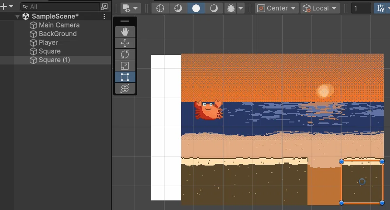390x210 pixels.
Task: Click the top-right rect handle of selection
Action: pyautogui.click(x=382, y=162)
